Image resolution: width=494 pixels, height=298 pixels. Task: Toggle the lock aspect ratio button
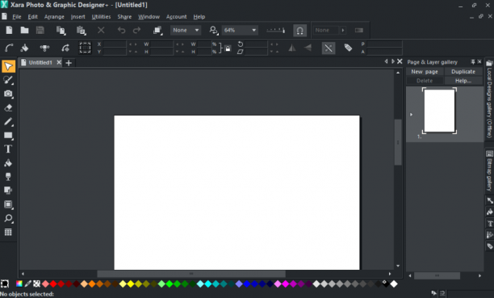[x=228, y=48]
